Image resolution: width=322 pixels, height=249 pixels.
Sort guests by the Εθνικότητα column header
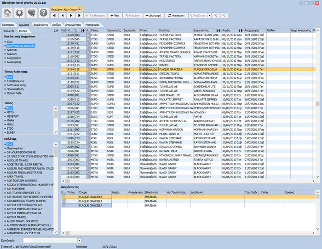pos(155,192)
